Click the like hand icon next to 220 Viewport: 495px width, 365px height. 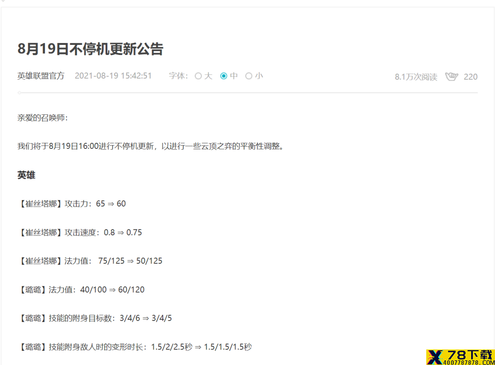pos(451,76)
